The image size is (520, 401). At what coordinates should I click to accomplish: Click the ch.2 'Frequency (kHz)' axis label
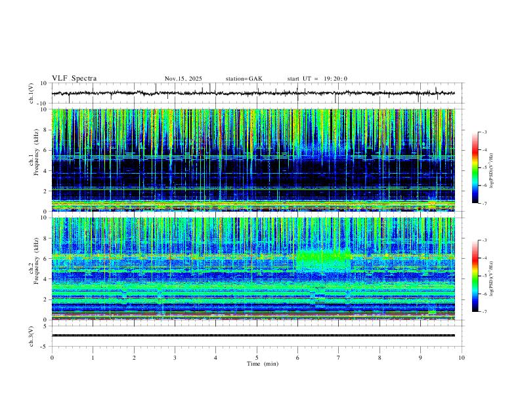36,261
